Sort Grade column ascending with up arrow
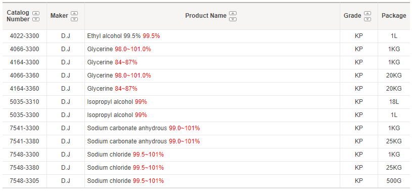The height and width of the screenshot is (191, 412). pos(368,13)
